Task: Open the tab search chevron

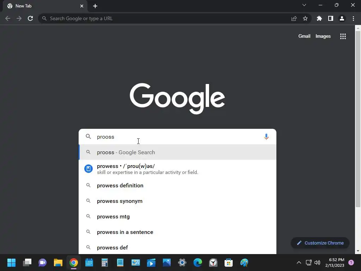Action: point(304,5)
